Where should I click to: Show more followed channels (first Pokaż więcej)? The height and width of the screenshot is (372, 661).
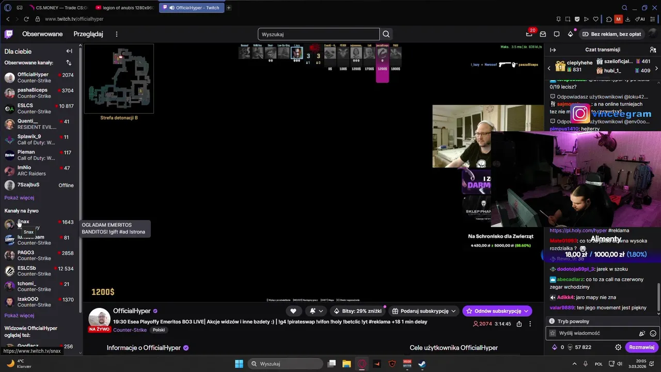pyautogui.click(x=19, y=198)
